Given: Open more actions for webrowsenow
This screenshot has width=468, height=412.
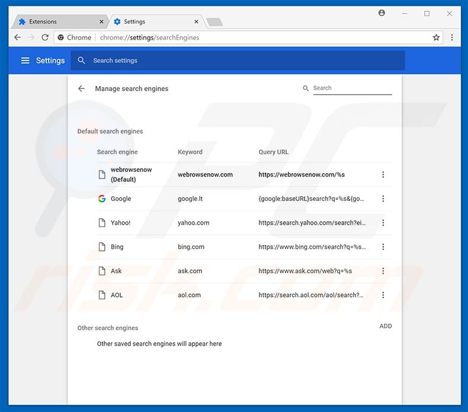Looking at the screenshot, I should pos(383,174).
